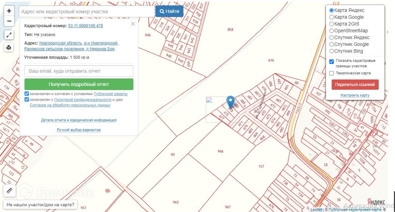The width and height of the screenshot is (395, 212).
Task: Toggle fullscreen map mode
Action: (x=9, y=35)
